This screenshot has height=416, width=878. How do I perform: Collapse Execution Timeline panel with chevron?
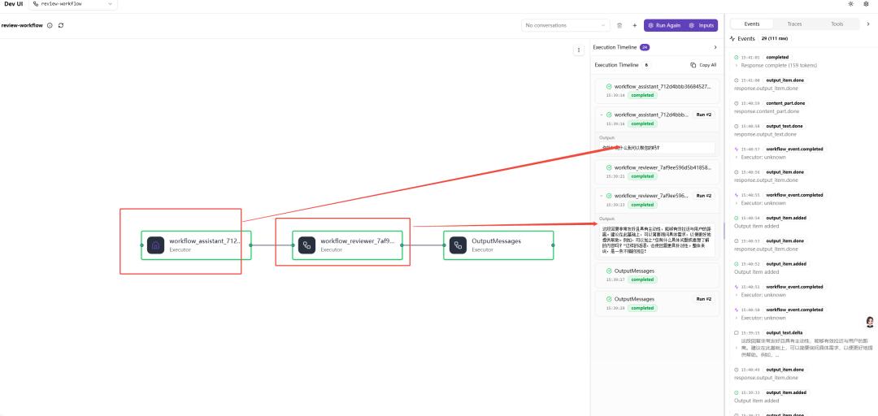point(715,47)
